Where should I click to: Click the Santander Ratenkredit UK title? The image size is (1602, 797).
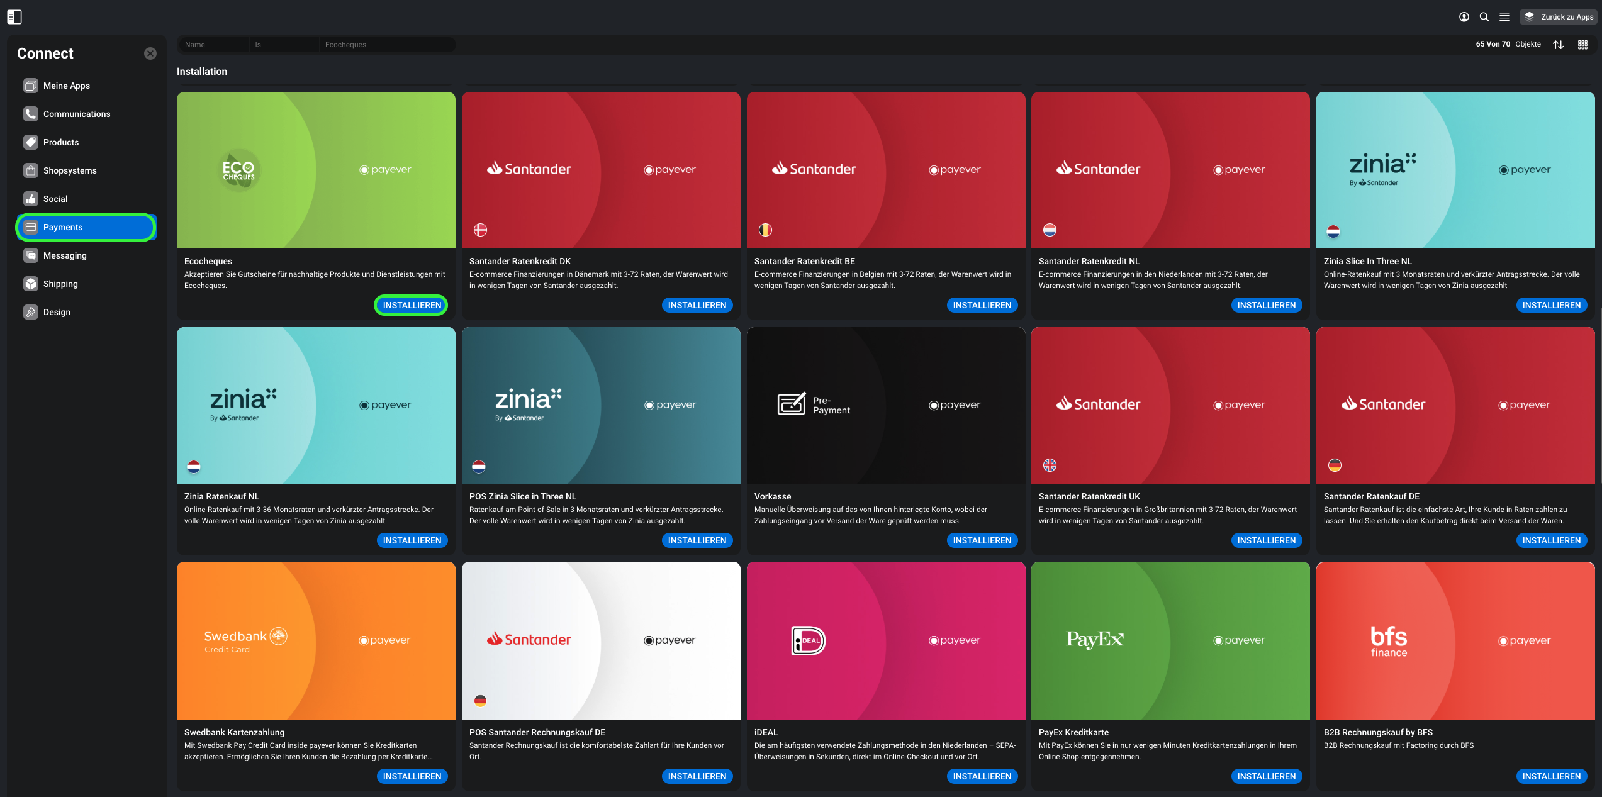point(1089,496)
